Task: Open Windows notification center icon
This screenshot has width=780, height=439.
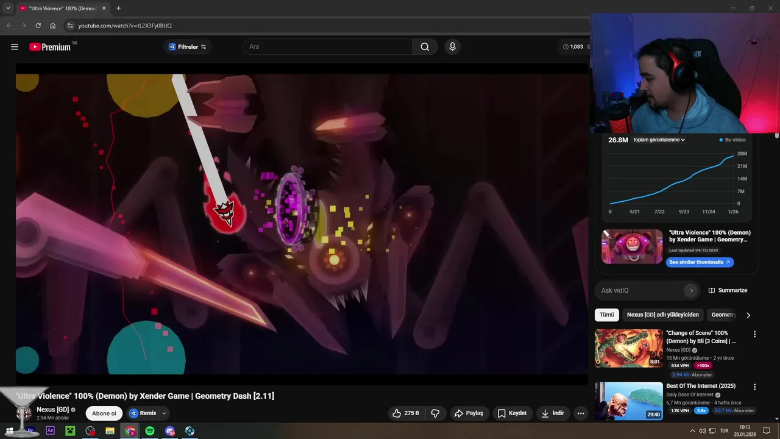Action: tap(767, 431)
